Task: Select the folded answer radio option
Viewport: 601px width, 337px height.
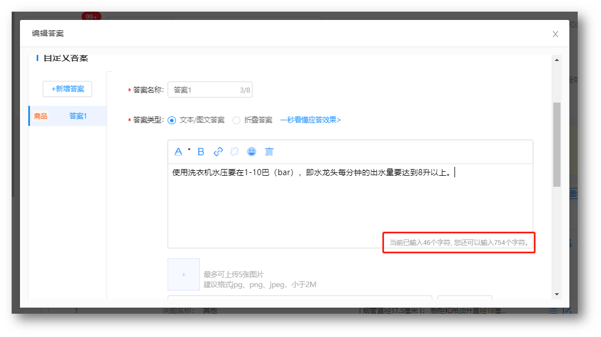Action: pos(236,120)
